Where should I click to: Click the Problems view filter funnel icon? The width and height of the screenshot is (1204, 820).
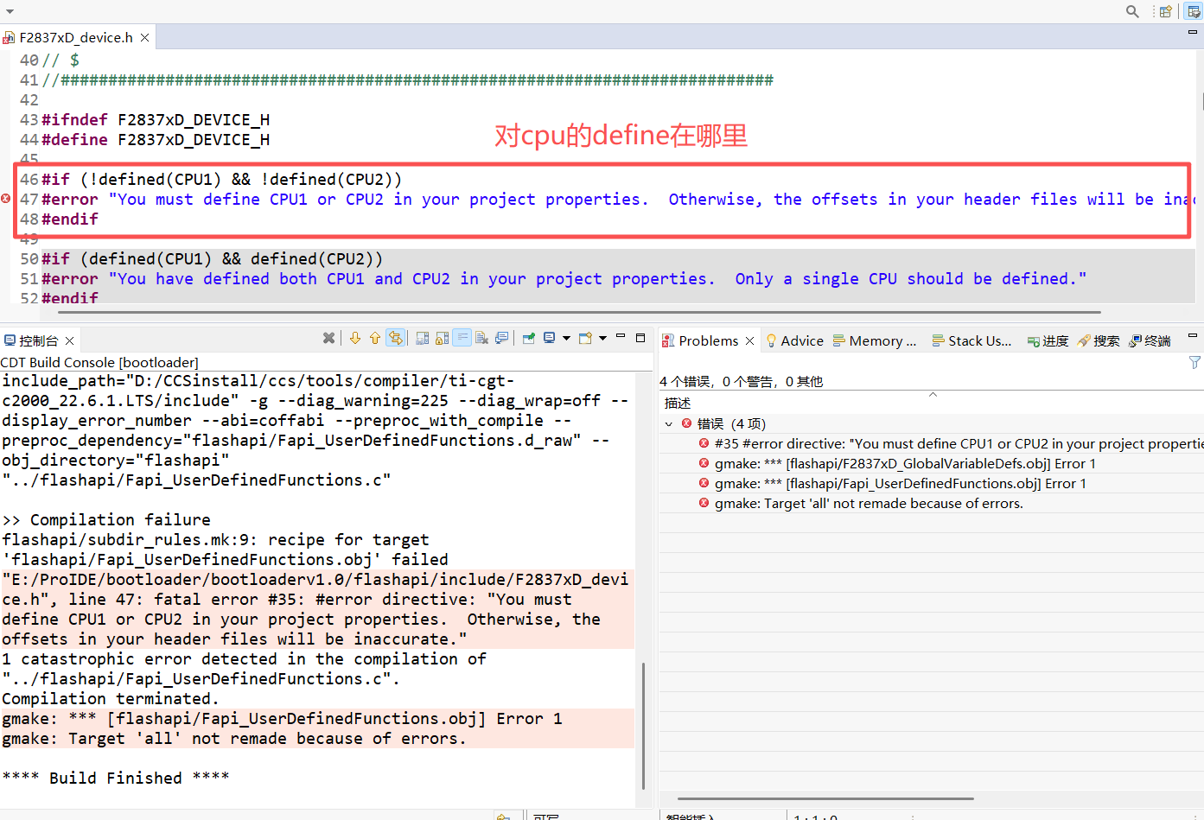pyautogui.click(x=1194, y=362)
